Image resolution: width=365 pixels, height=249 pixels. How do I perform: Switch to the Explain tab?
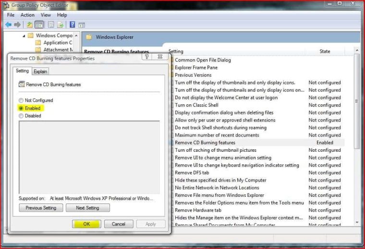point(40,71)
